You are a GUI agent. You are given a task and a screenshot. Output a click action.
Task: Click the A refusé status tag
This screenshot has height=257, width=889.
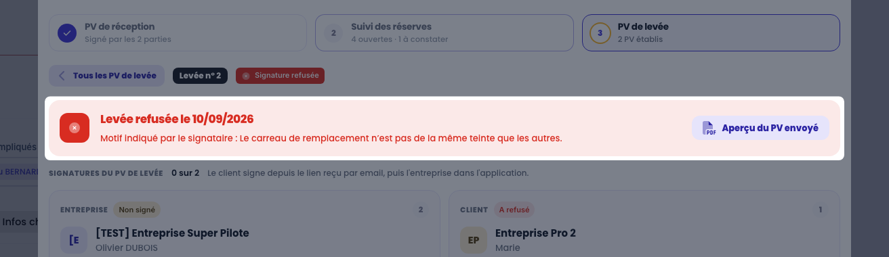coord(514,210)
